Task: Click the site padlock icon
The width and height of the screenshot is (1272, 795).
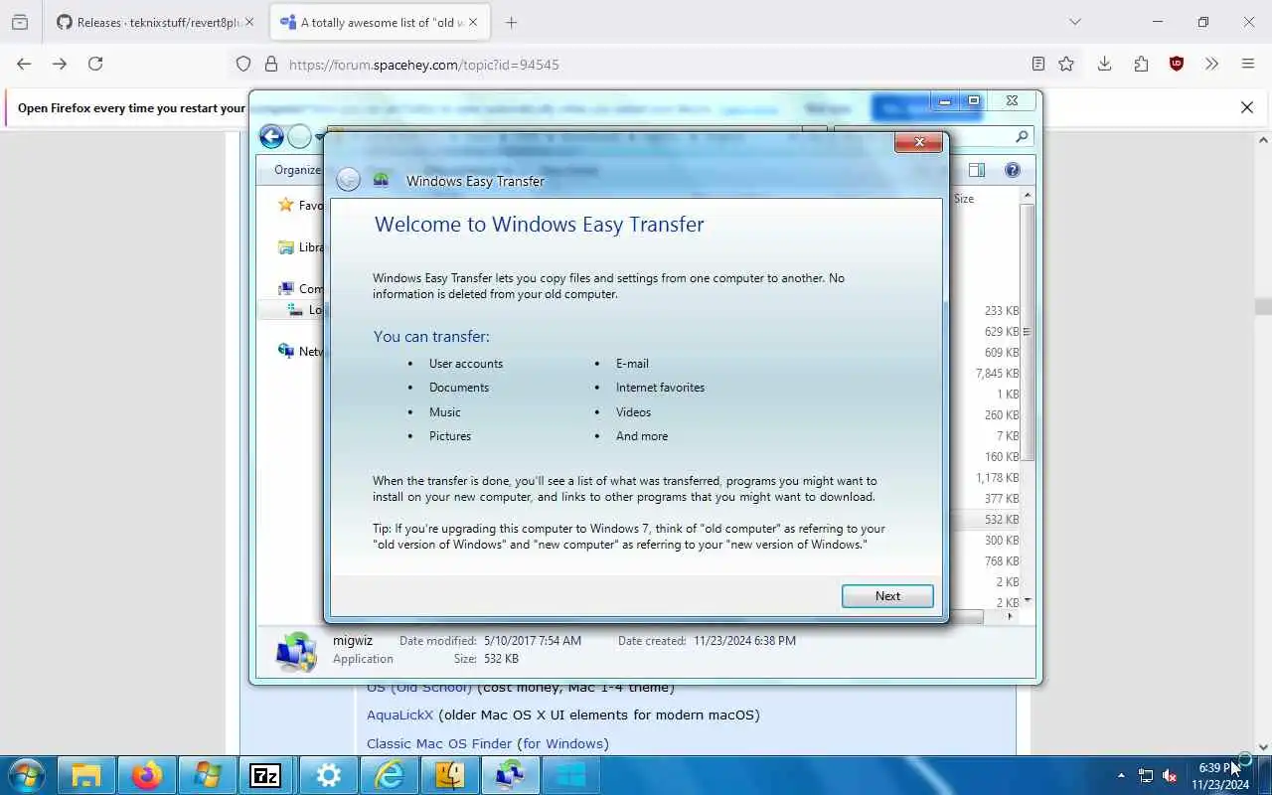Action: 270,64
